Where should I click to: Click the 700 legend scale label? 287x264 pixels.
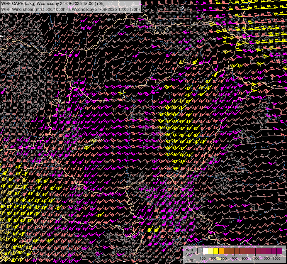pyautogui.click(x=234, y=258)
